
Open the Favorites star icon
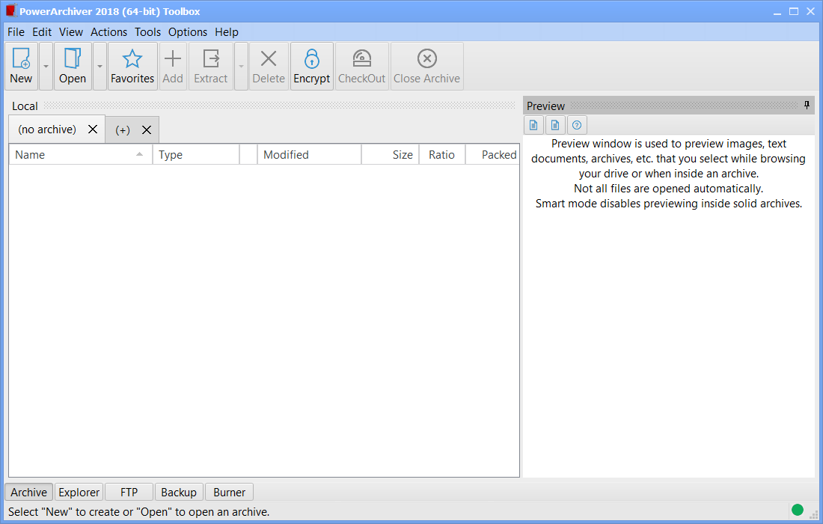(132, 60)
